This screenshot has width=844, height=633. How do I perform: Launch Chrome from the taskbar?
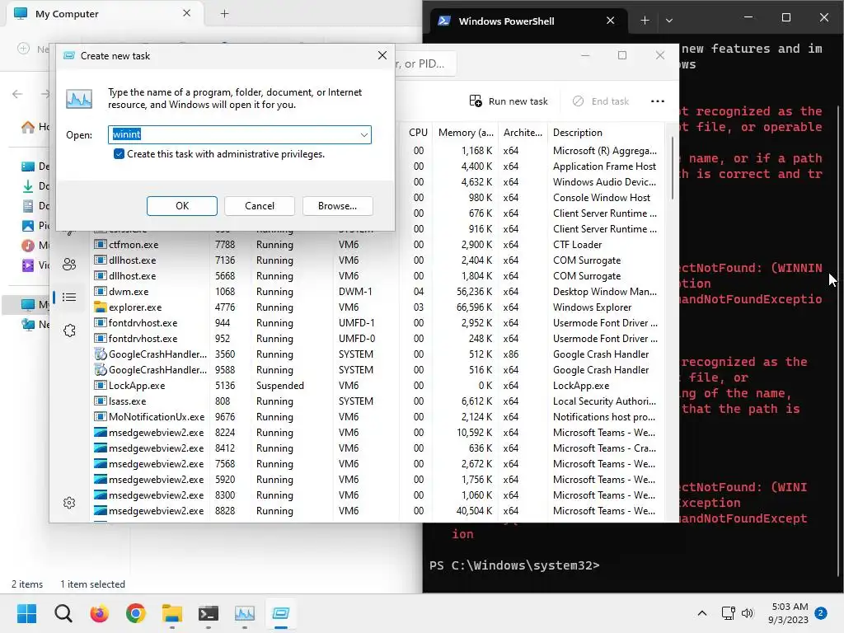pos(136,613)
